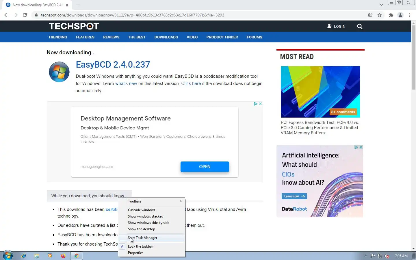
Task: Click the TechSpot logo
Action: [74, 26]
